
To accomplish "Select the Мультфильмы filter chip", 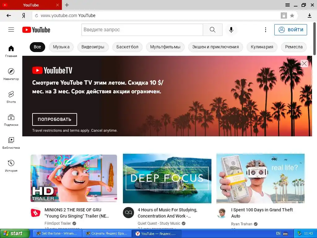I will [x=165, y=47].
